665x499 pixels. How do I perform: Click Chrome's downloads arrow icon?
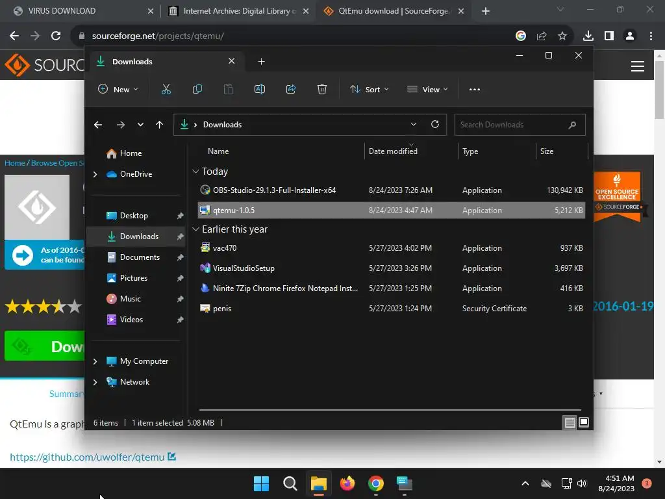[x=588, y=36]
